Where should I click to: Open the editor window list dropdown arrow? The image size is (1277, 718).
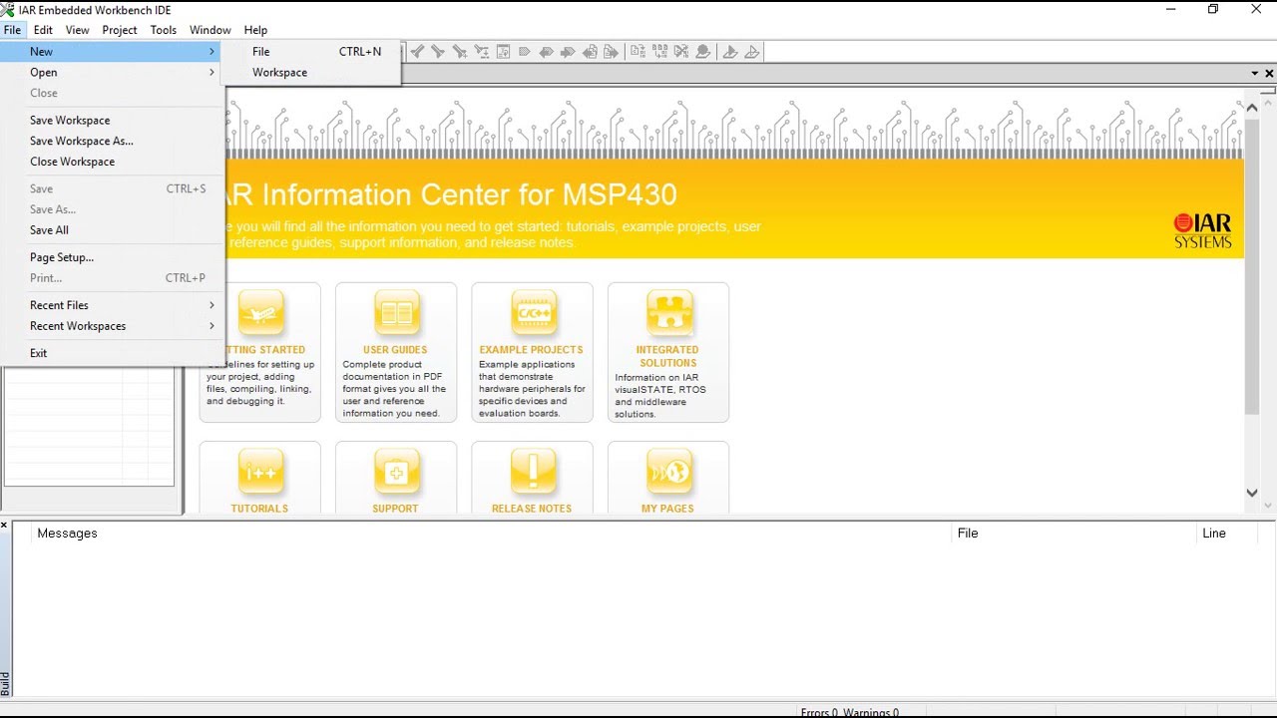click(x=1255, y=74)
